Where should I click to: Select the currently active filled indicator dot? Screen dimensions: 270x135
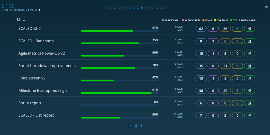click(142, 8)
